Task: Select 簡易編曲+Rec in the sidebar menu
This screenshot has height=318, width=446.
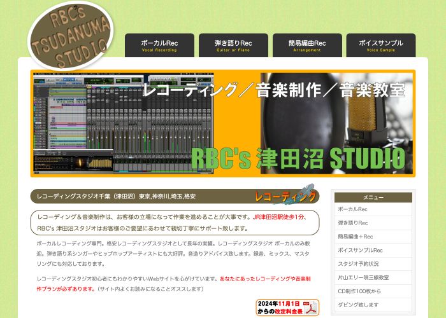Action: (373, 237)
